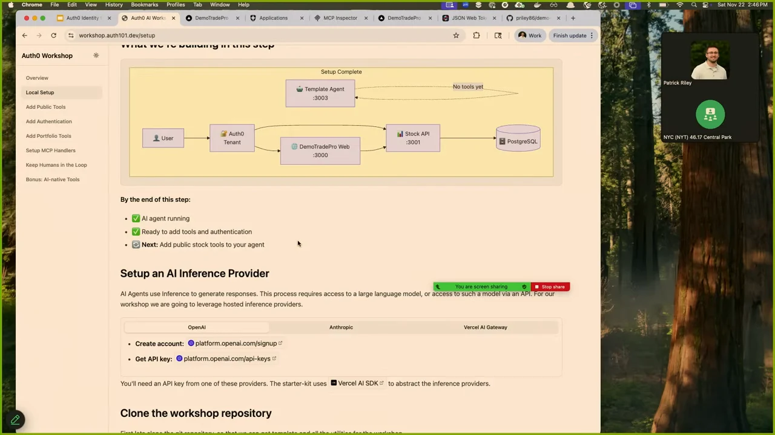
Task: Switch to the MCP Inspector tab
Action: (340, 18)
